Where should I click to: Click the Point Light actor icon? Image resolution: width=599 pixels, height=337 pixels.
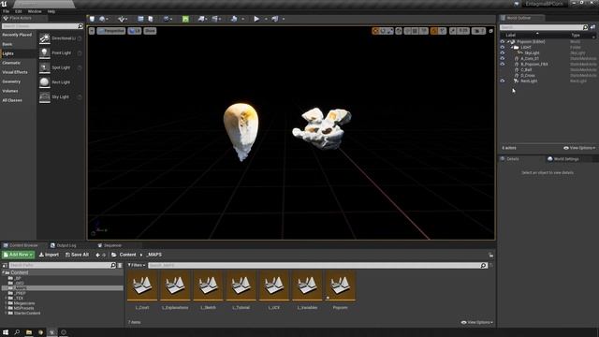point(45,52)
